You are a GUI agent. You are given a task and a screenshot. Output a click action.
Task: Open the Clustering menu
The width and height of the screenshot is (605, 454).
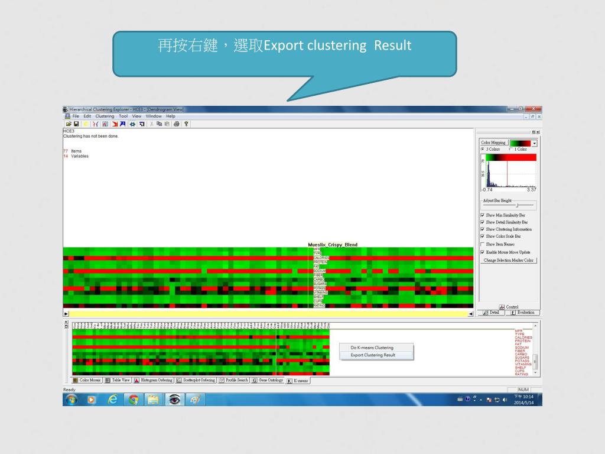pos(105,116)
